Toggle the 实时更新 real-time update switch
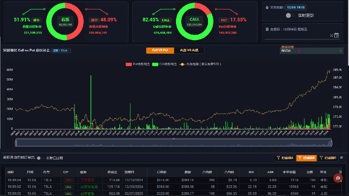This screenshot has height=196, width=349. pos(289,16)
